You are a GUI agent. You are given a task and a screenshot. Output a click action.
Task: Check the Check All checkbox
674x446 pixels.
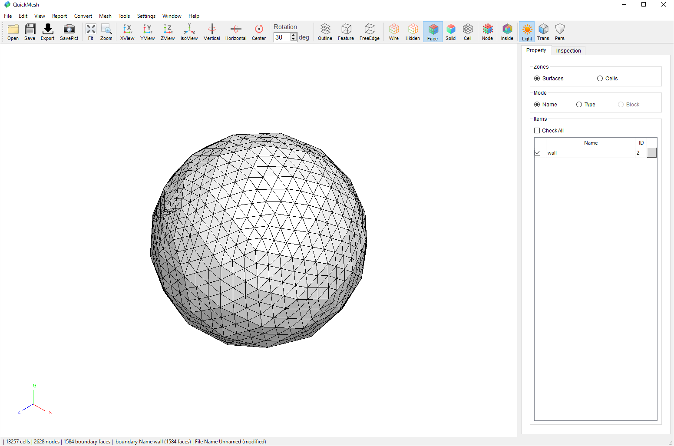click(x=537, y=131)
